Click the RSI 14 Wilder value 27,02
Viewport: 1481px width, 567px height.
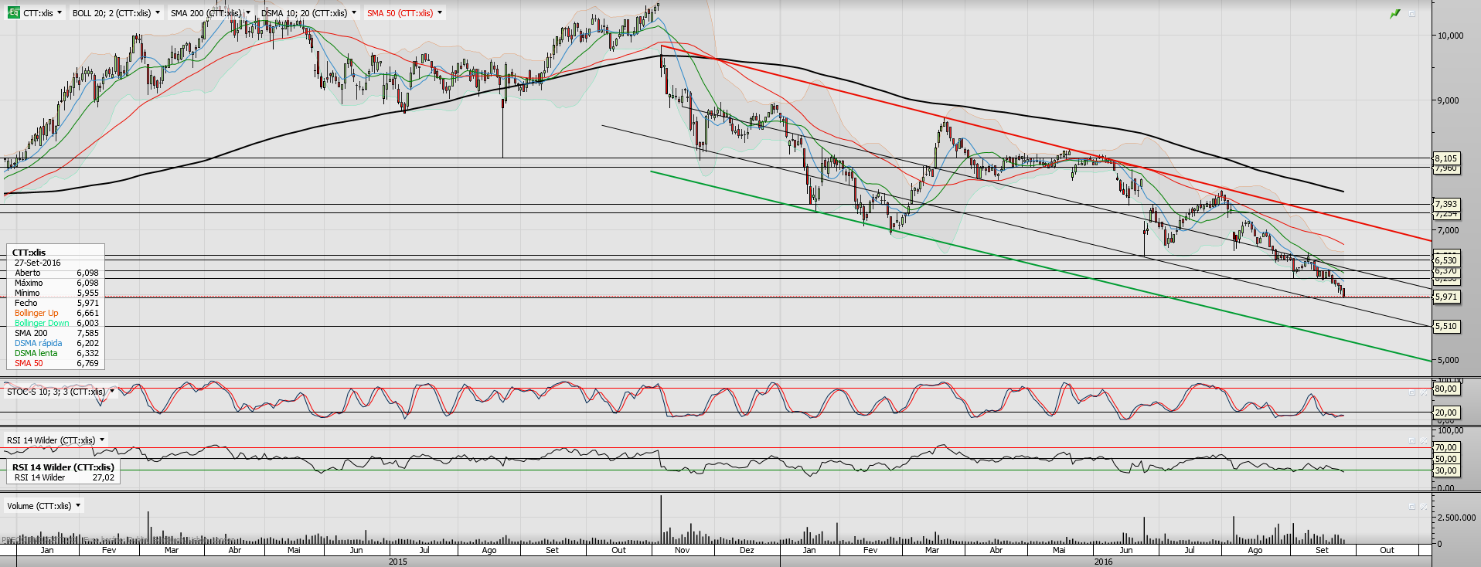(104, 477)
